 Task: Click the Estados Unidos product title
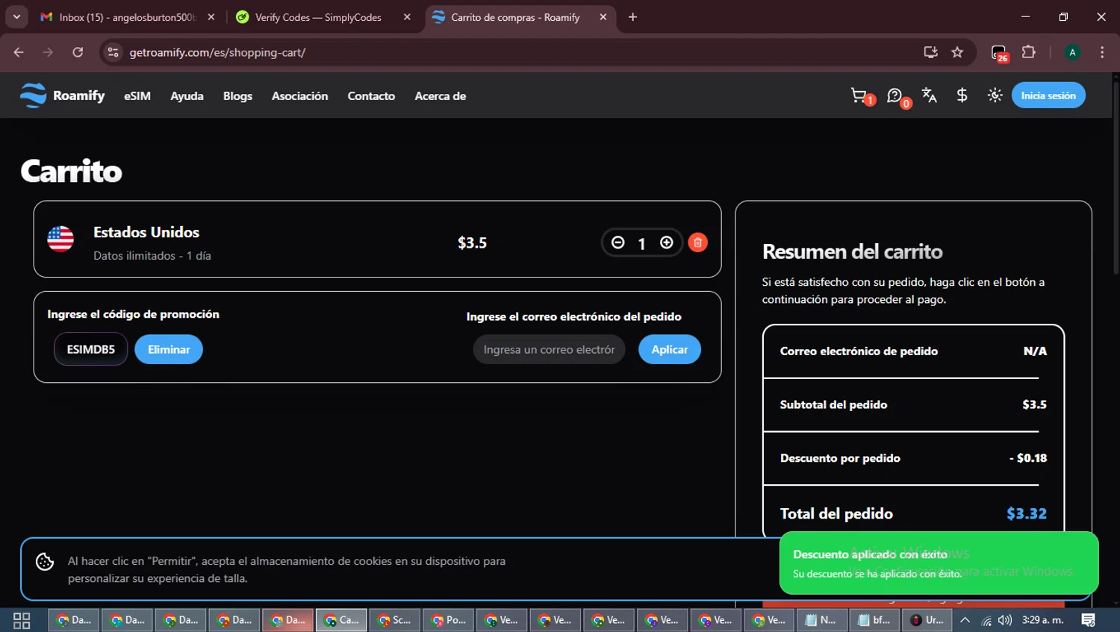click(146, 232)
